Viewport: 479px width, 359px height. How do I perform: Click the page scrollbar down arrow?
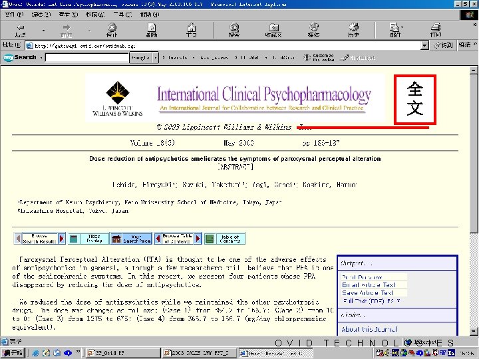tap(473, 331)
